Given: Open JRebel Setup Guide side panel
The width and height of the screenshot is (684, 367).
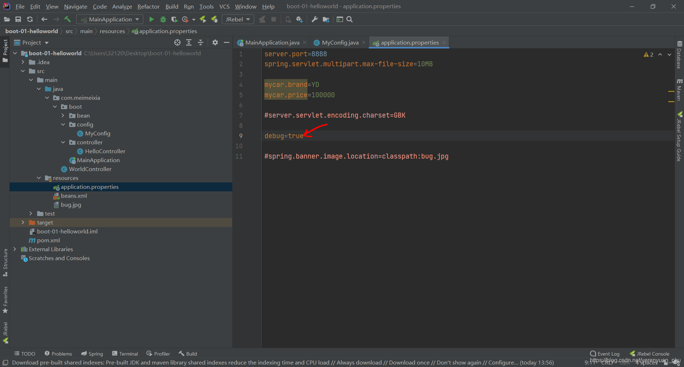Looking at the screenshot, I should click(x=679, y=136).
